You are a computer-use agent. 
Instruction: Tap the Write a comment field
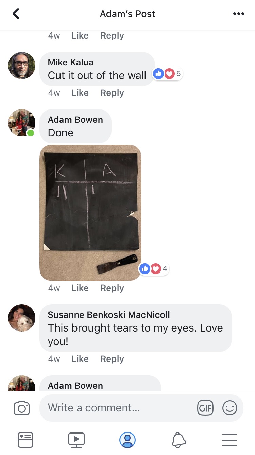117,408
